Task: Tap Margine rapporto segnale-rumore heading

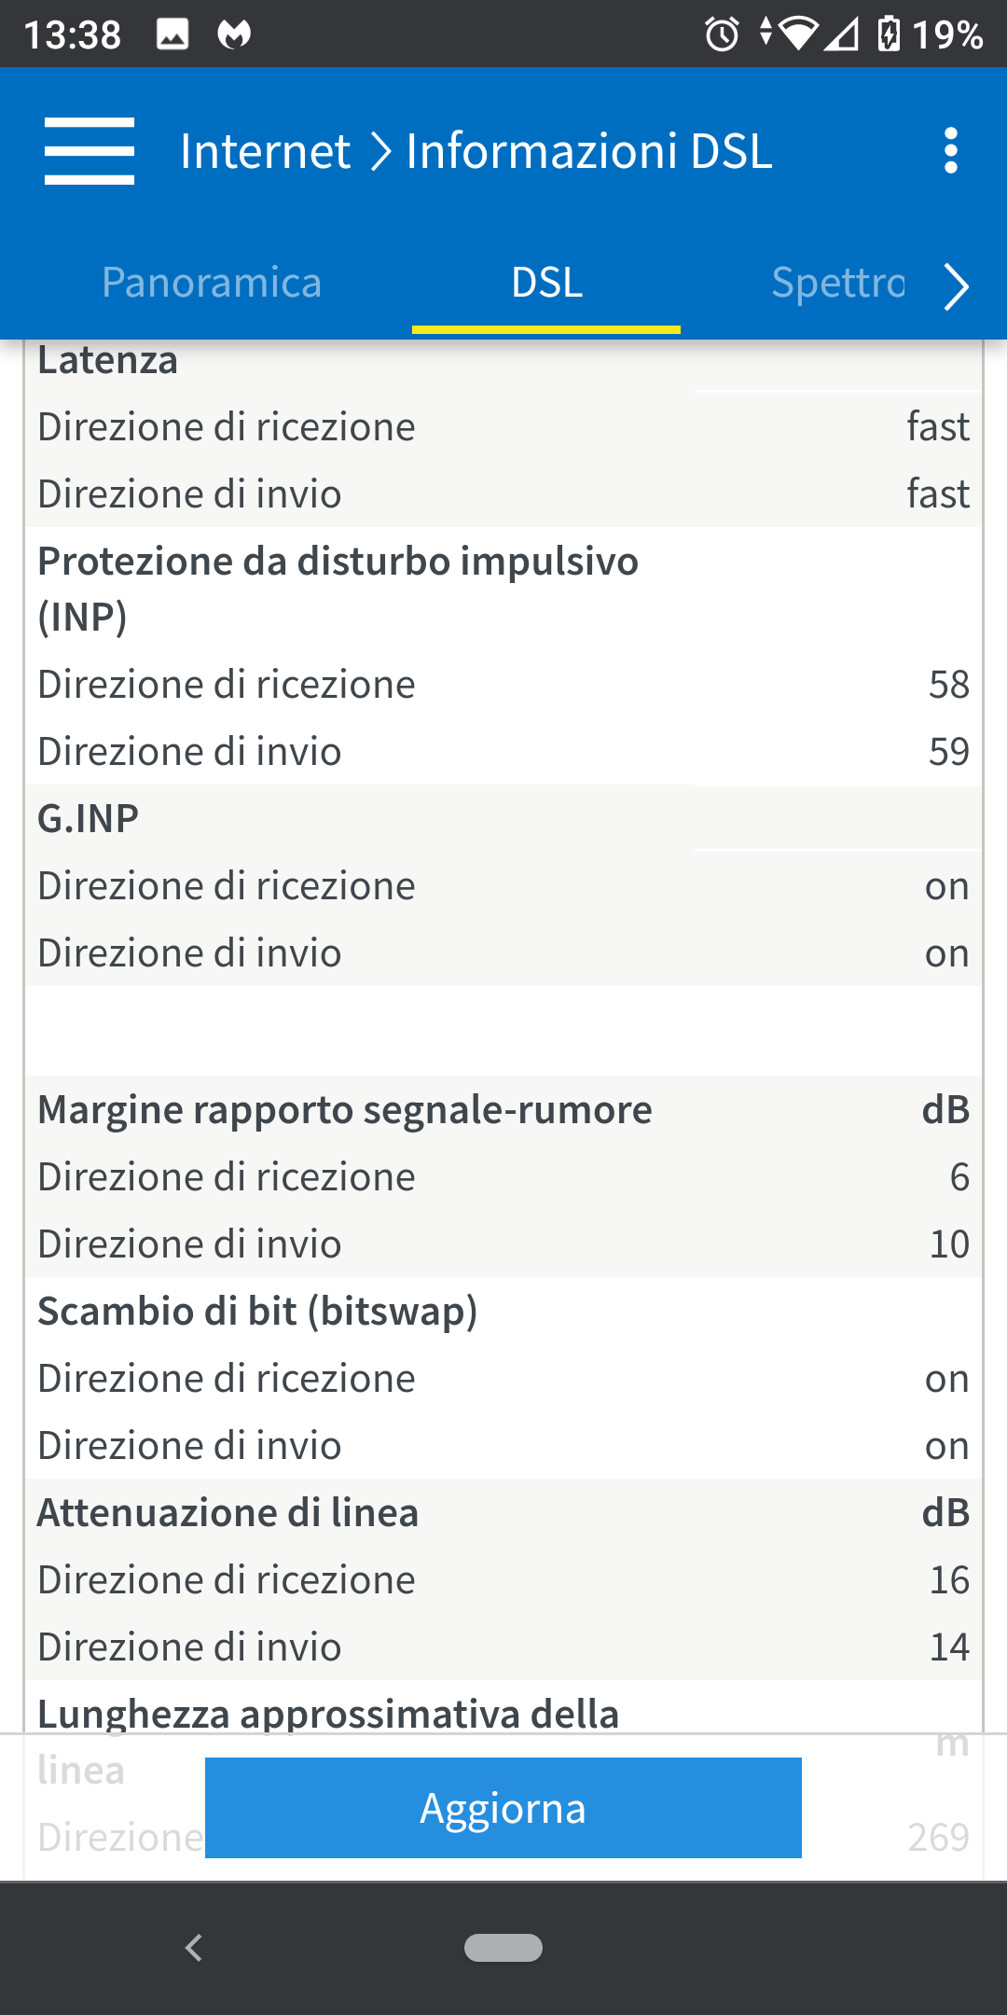Action: point(345,1110)
